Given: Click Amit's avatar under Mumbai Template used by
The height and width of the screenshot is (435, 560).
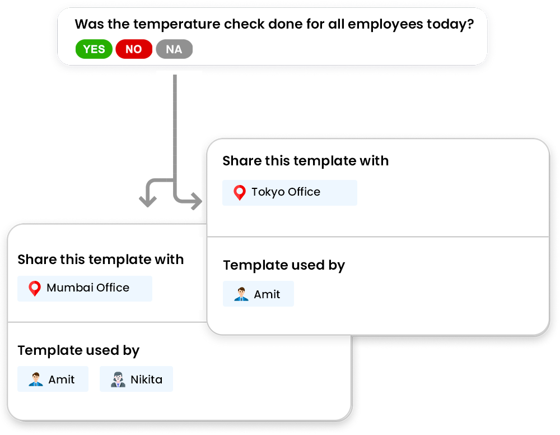Looking at the screenshot, I should coord(35,379).
